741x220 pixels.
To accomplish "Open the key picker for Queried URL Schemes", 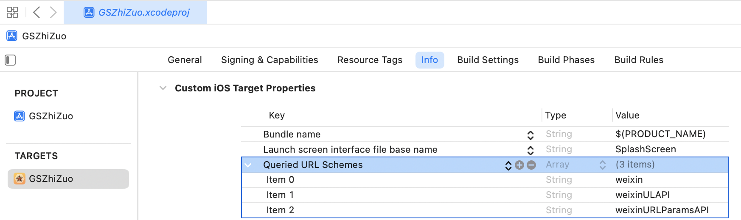I will tap(508, 165).
